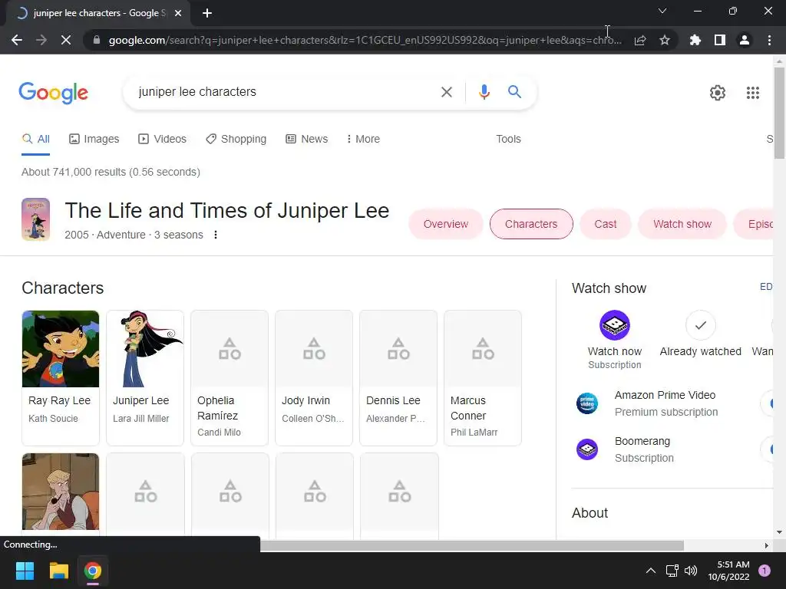Screen dimensions: 786x589
Task: Clear the search box text
Action: tap(446, 92)
